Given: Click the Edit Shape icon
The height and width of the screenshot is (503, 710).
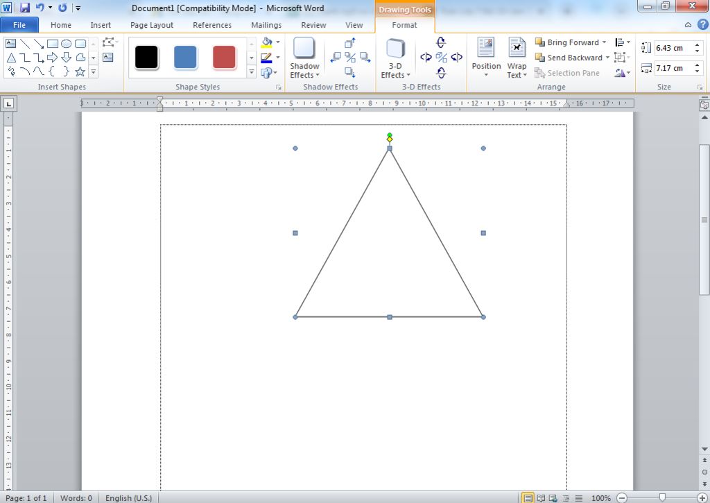Looking at the screenshot, I should [108, 43].
